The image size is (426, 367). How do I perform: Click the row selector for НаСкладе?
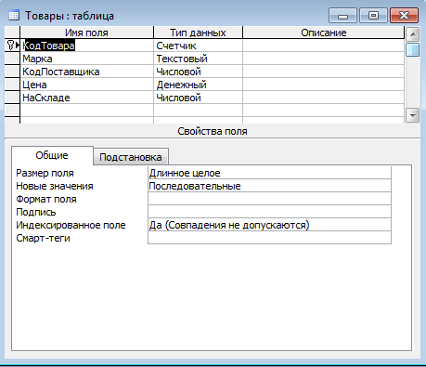point(12,98)
